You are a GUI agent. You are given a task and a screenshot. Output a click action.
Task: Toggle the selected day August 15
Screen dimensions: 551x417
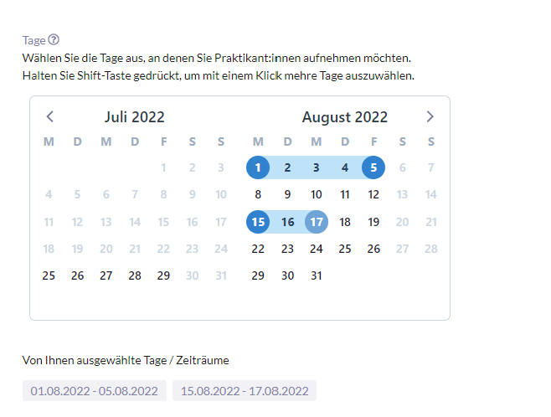tap(258, 222)
